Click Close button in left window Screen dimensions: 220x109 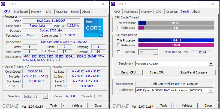[98, 105]
